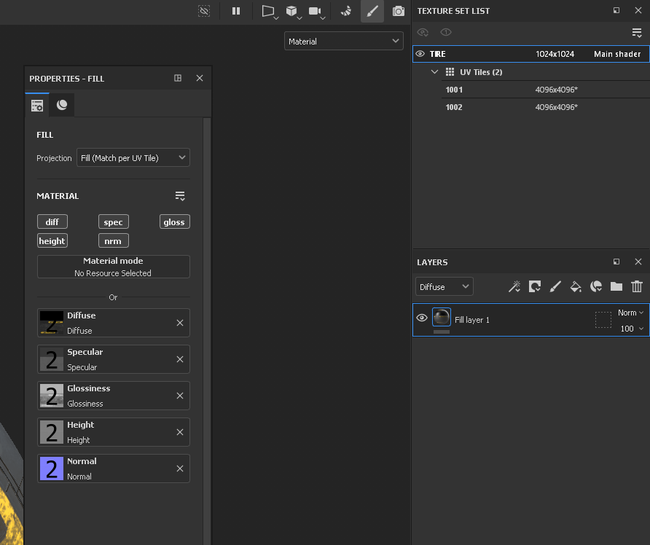Viewport: 650px width, 545px height.
Task: Switch to the material mode tab in Properties
Action: [x=61, y=104]
